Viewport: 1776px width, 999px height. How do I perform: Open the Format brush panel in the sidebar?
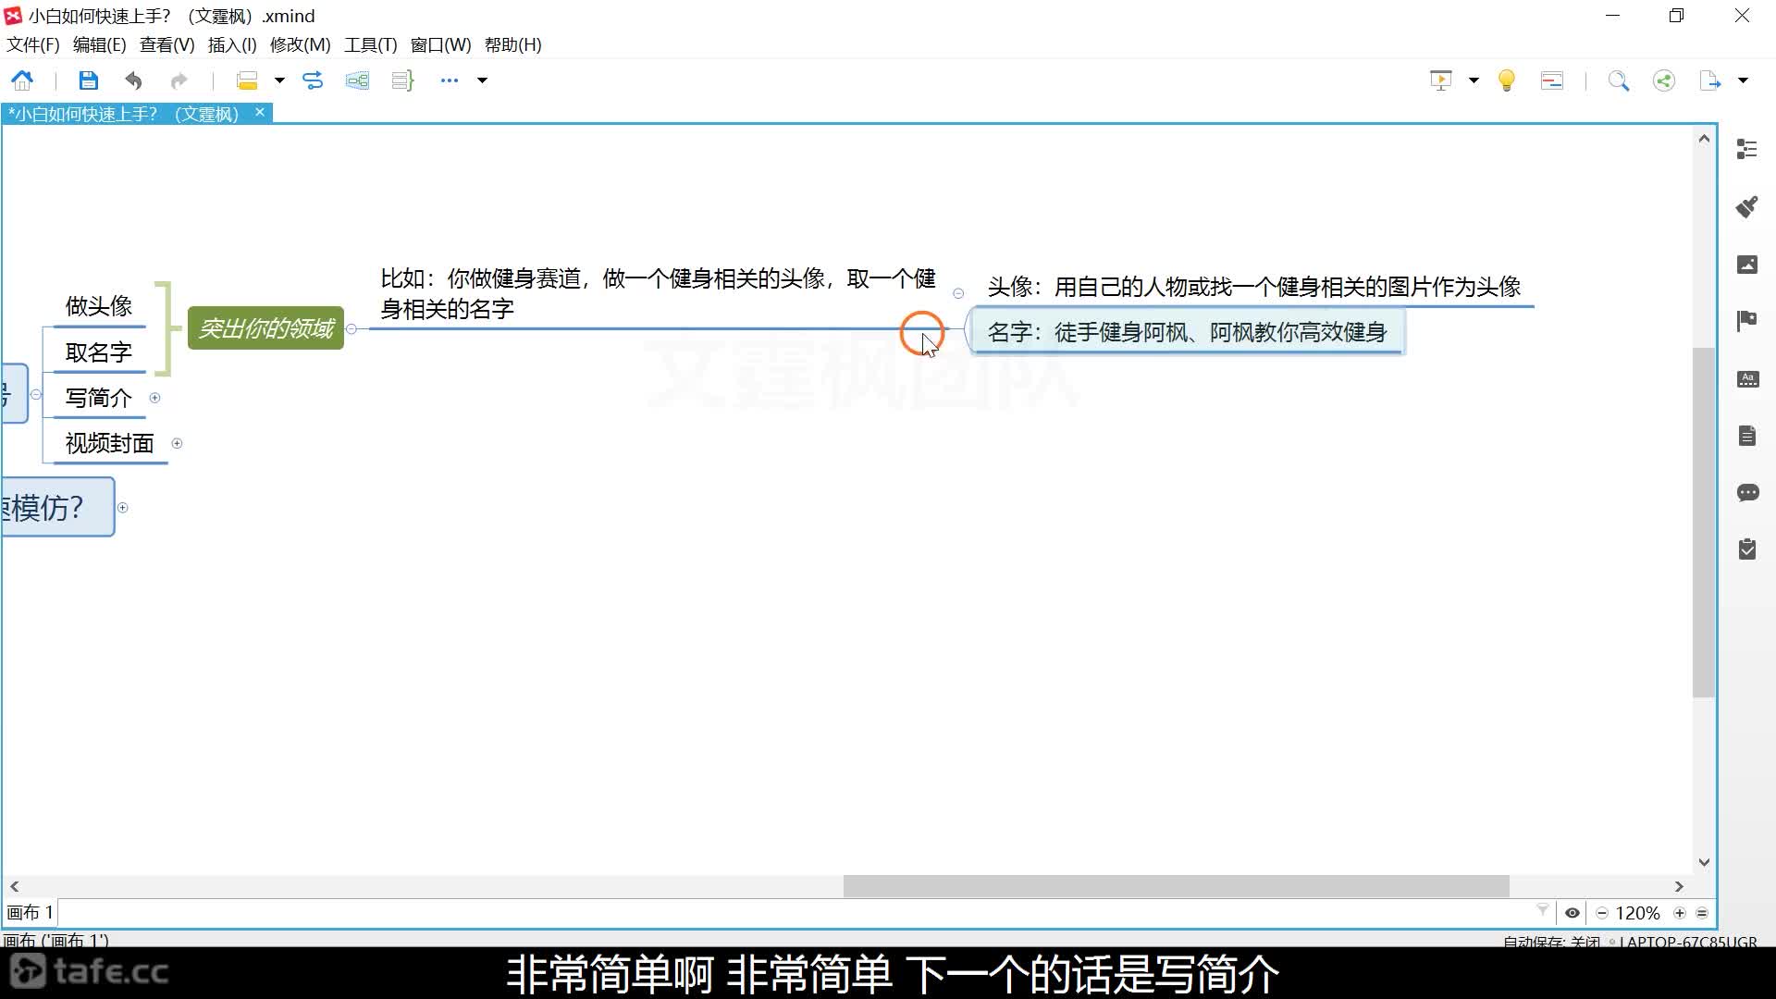tap(1747, 206)
